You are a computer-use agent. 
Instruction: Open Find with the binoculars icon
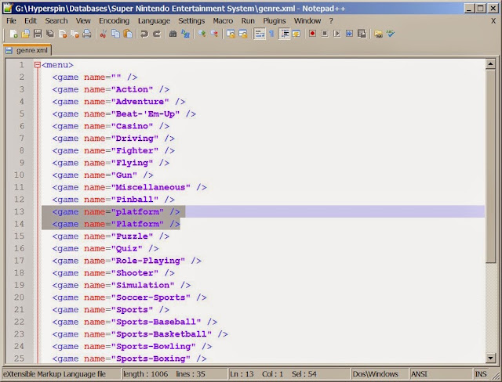coord(173,34)
